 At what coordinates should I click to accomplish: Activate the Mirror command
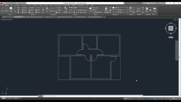[31, 10]
